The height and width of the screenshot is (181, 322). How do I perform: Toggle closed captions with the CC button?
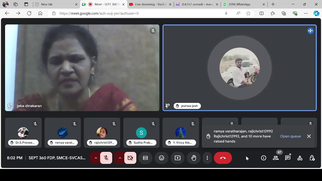pyautogui.click(x=145, y=158)
